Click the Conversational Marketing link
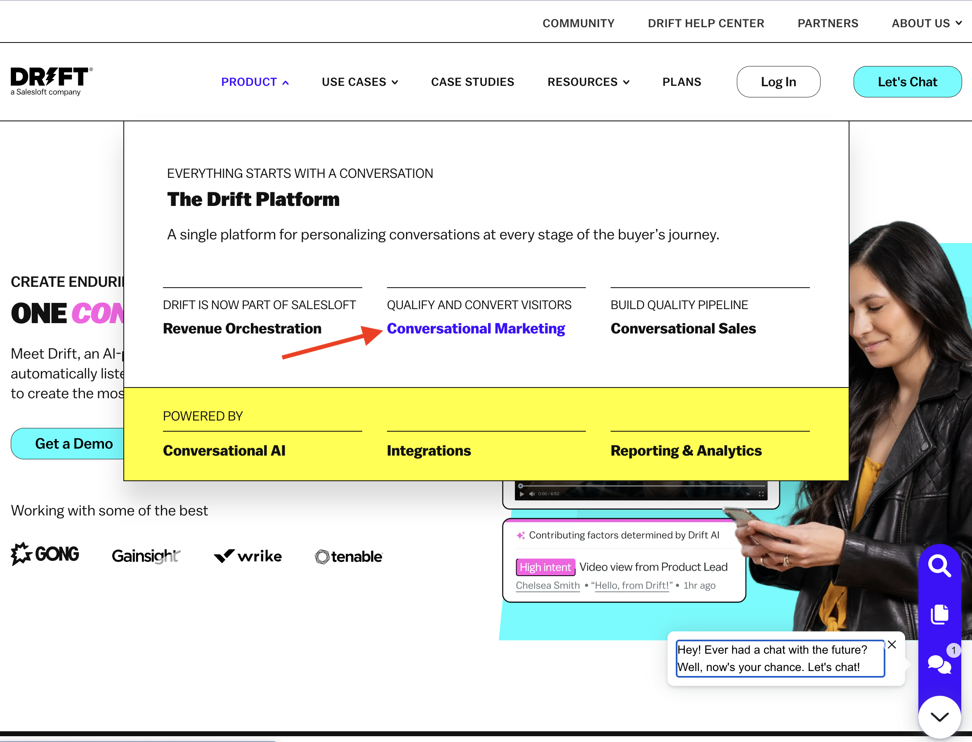 (x=476, y=328)
